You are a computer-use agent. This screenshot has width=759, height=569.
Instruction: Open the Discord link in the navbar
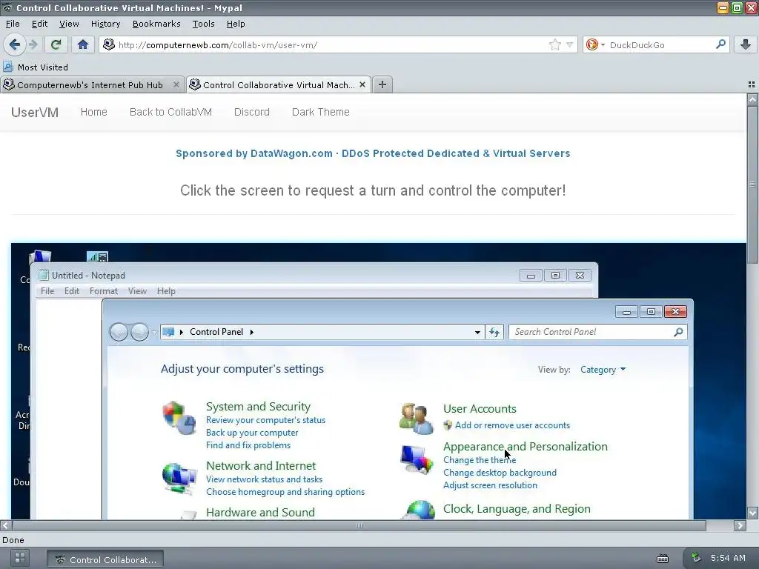(x=252, y=112)
